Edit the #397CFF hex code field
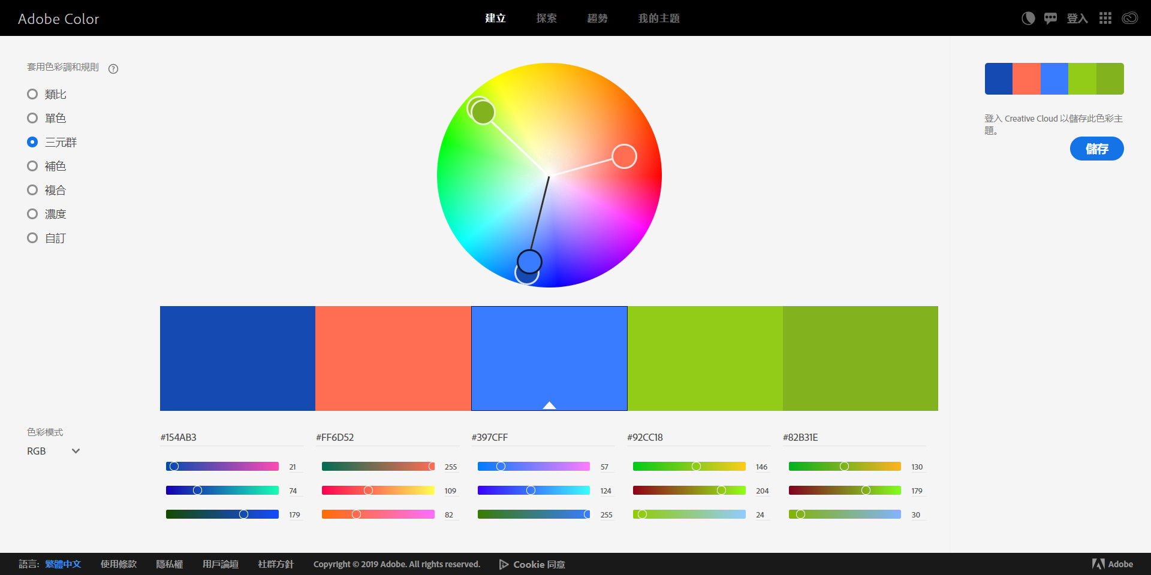 click(x=543, y=438)
